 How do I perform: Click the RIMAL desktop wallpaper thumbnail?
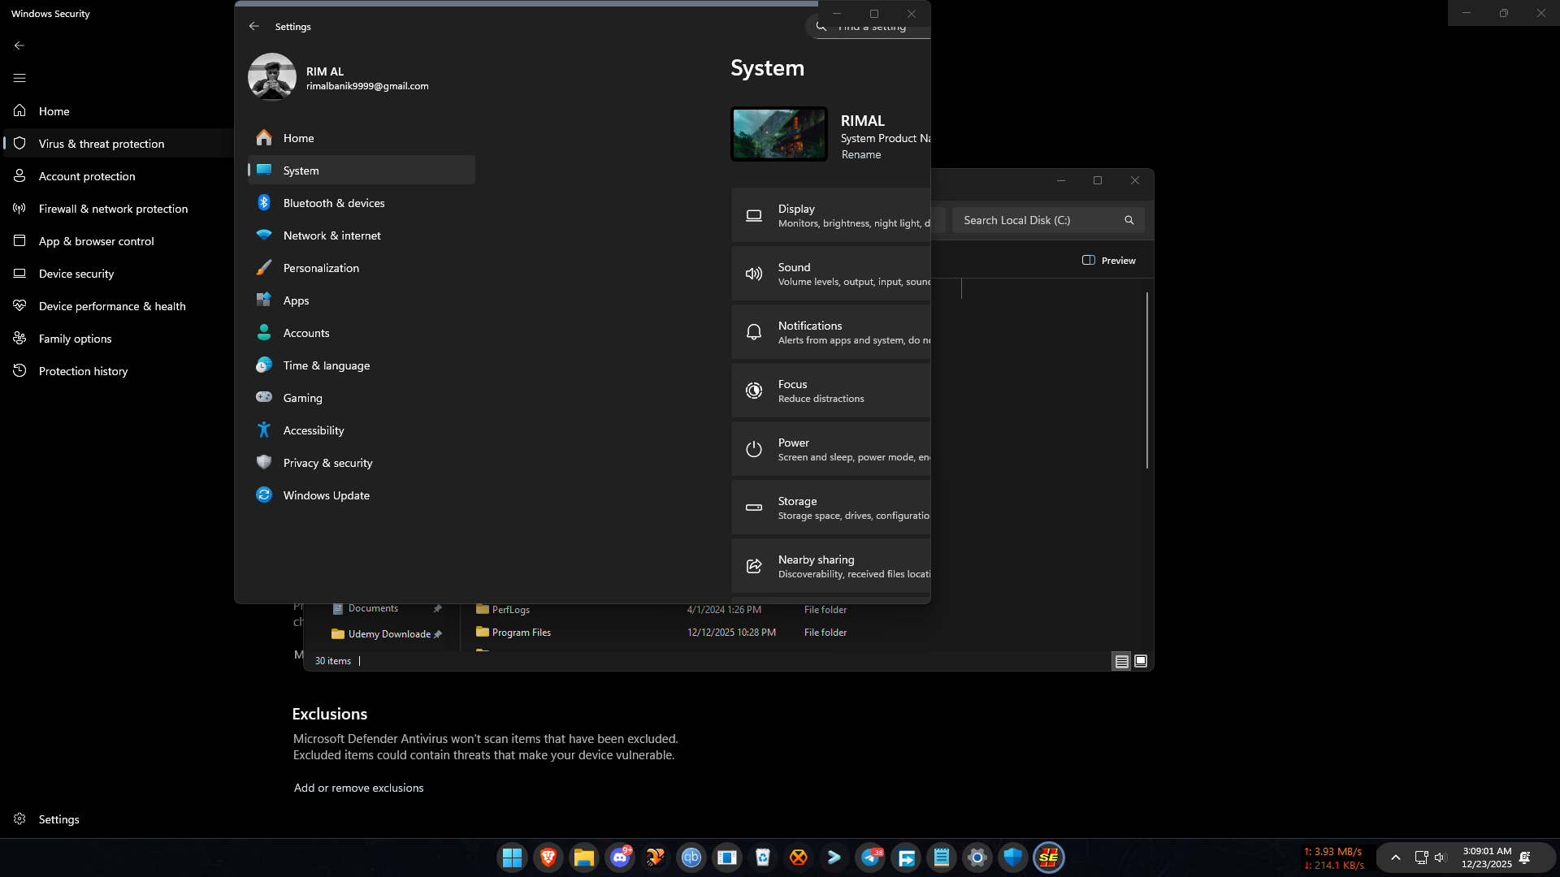tap(779, 134)
